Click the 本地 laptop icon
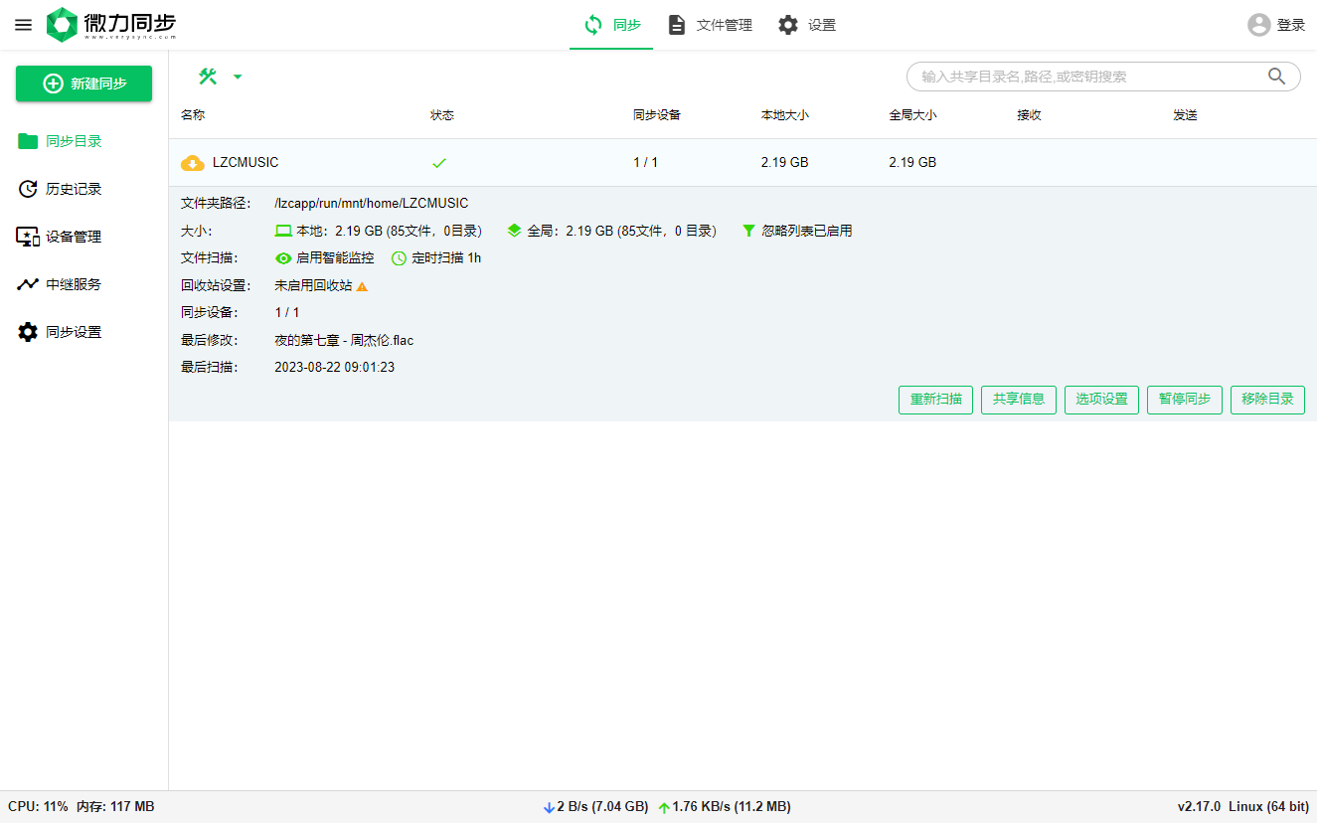 (283, 231)
